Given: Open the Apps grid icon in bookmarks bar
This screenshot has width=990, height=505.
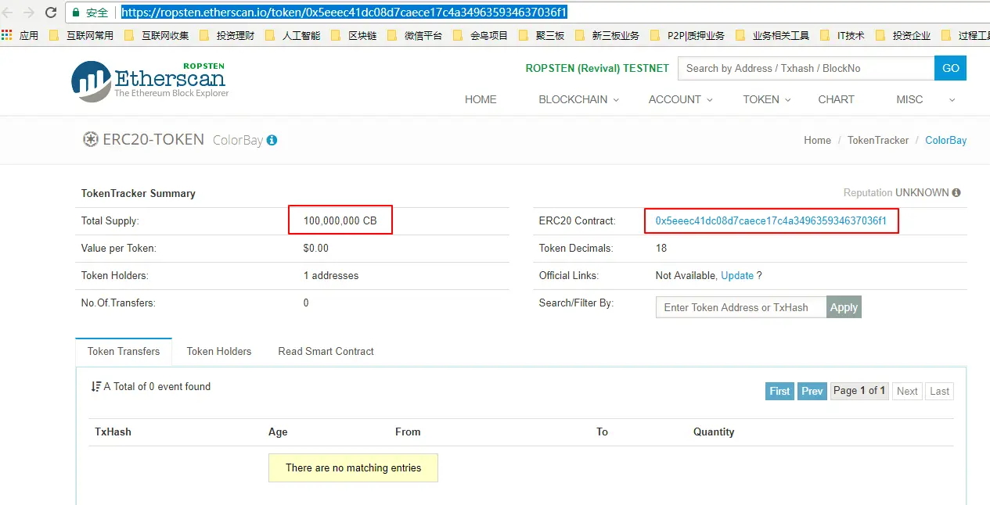Looking at the screenshot, I should (x=7, y=35).
